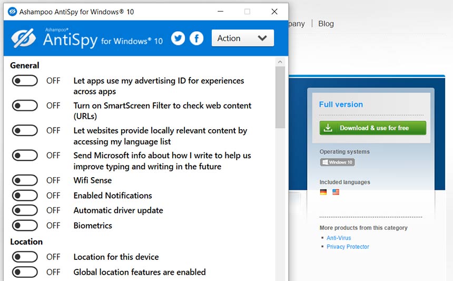453x281 pixels.
Task: Toggle the Automatic driver update switch
Action: pyautogui.click(x=25, y=210)
